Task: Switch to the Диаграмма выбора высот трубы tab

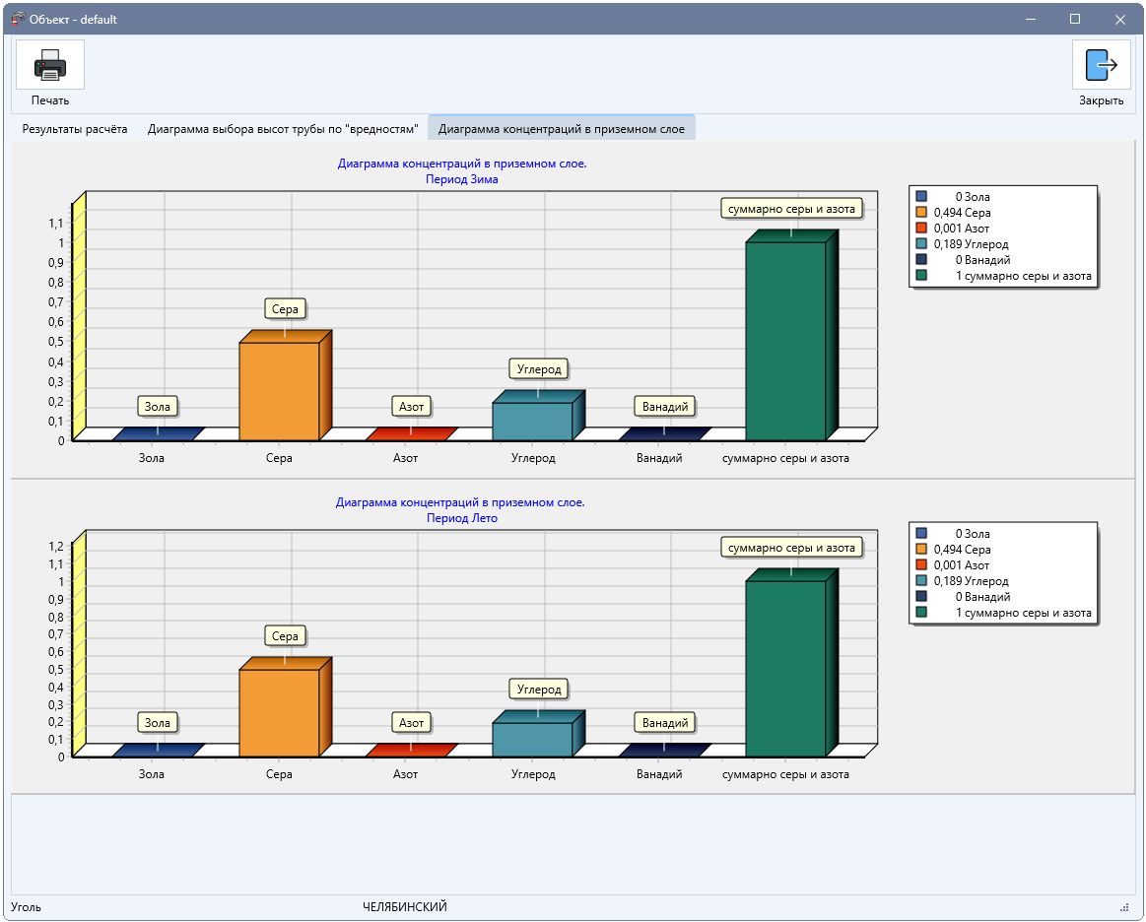Action: 283,129
